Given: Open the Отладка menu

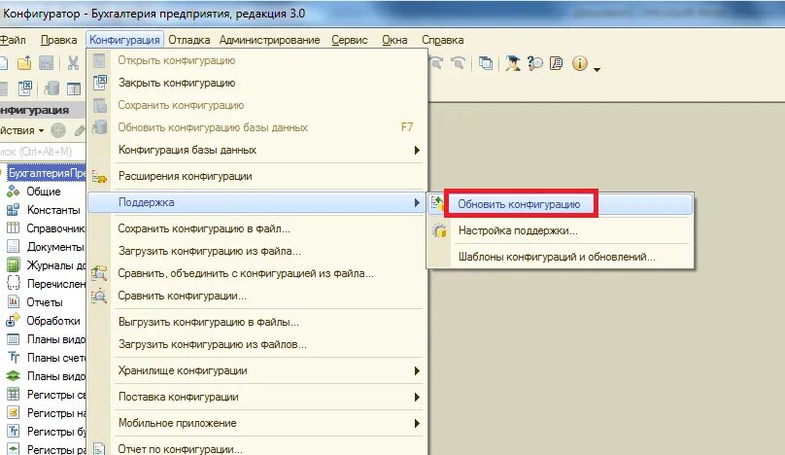Looking at the screenshot, I should click(188, 40).
